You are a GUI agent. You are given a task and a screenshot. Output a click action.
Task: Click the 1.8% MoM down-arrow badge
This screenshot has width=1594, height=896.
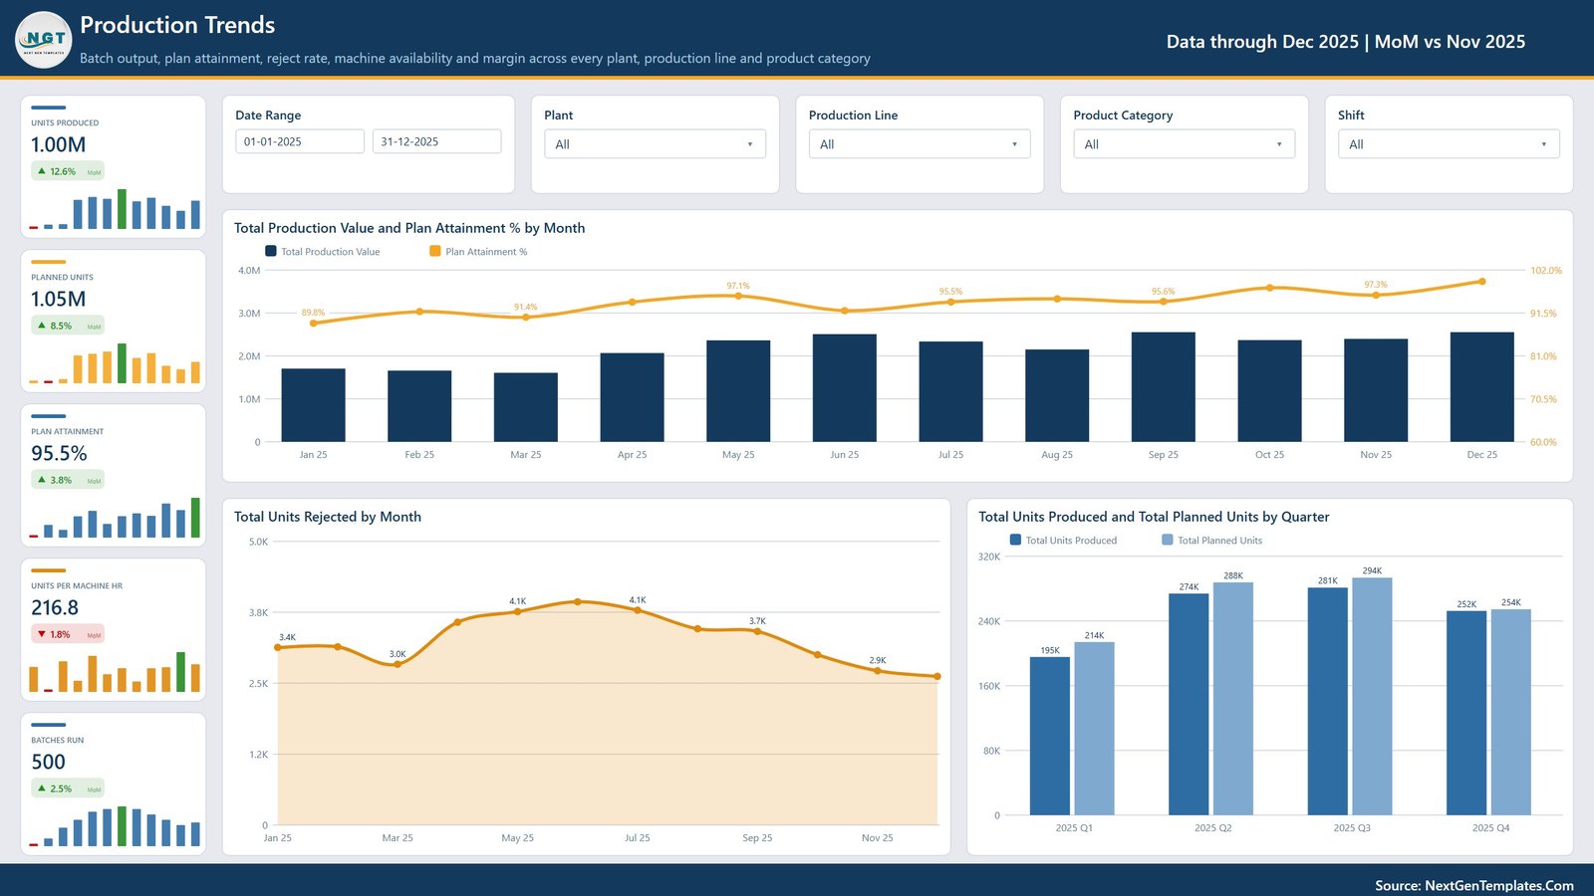click(x=68, y=634)
